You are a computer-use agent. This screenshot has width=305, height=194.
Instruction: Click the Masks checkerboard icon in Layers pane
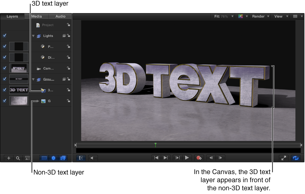pos(44,158)
